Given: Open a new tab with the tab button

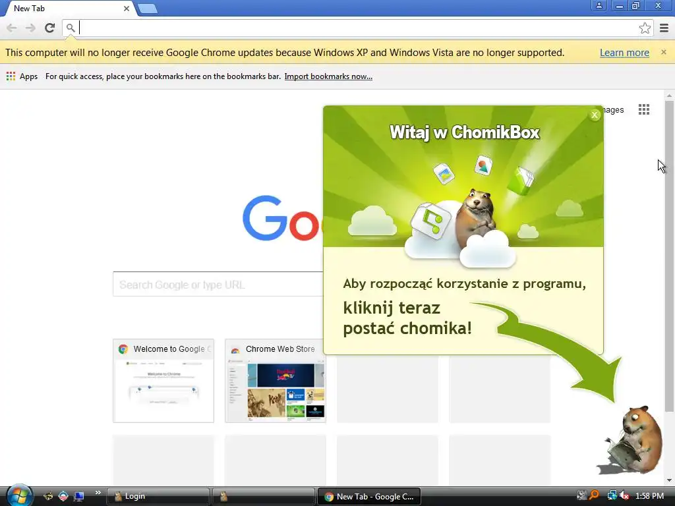Looking at the screenshot, I should 148,9.
